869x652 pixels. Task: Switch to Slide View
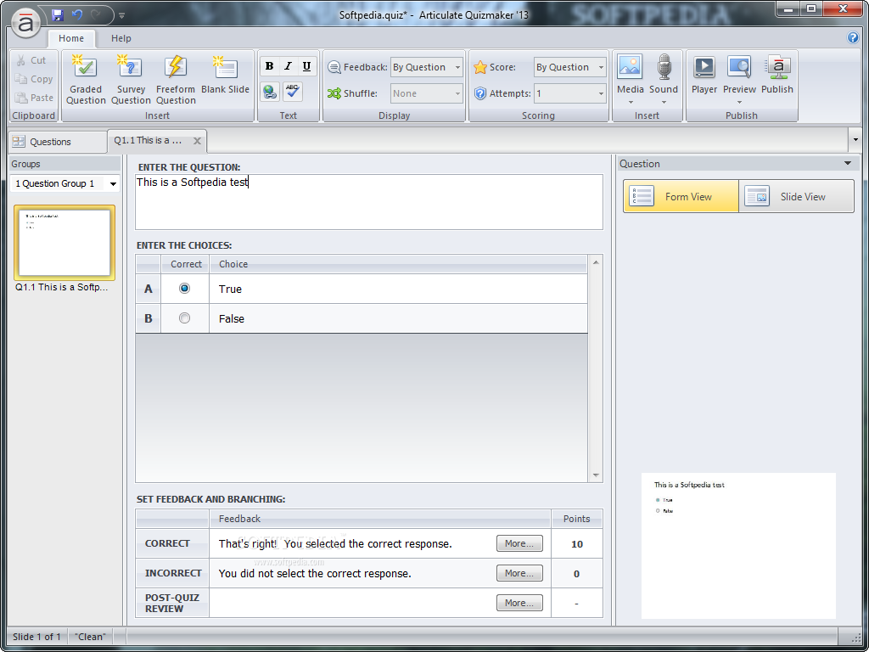[x=796, y=196]
